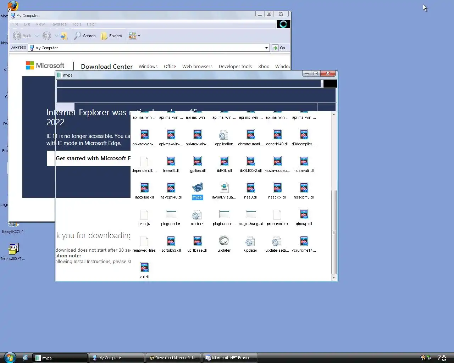This screenshot has height=363, width=454.
Task: Open the Windows Start button
Action: (10, 358)
